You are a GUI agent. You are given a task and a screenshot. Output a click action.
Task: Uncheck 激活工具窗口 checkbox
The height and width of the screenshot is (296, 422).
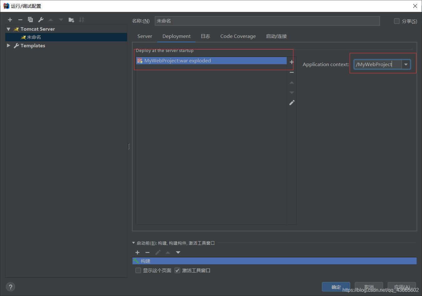tap(178, 270)
